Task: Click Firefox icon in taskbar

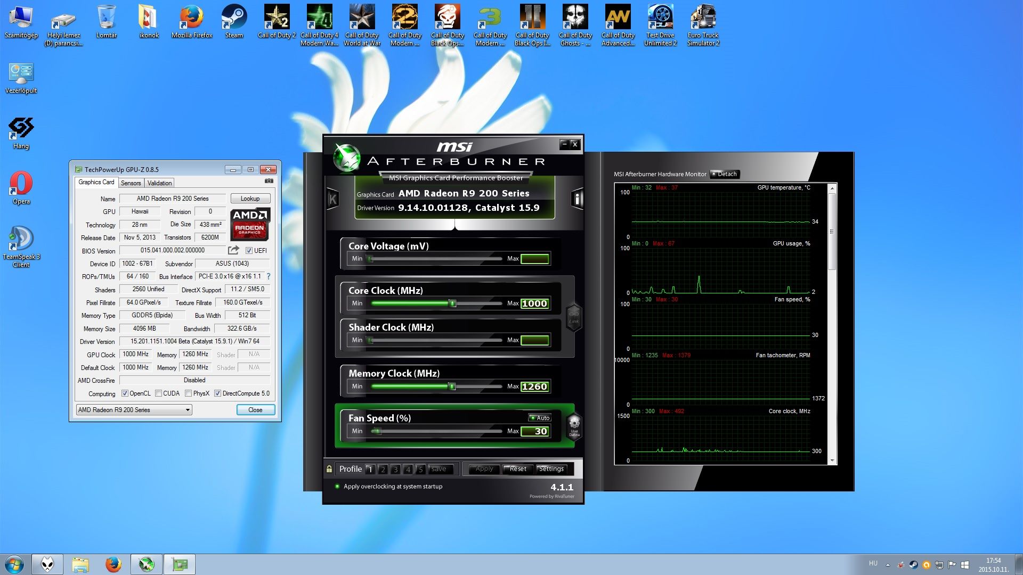Action: 113,564
